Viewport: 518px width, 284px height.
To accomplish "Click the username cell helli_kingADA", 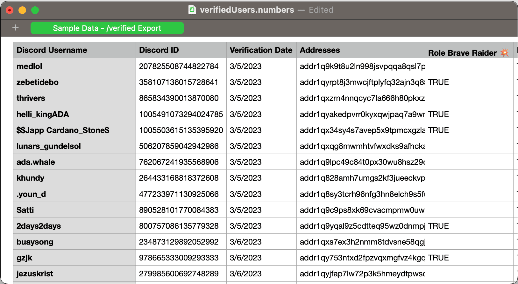I will tap(75, 114).
